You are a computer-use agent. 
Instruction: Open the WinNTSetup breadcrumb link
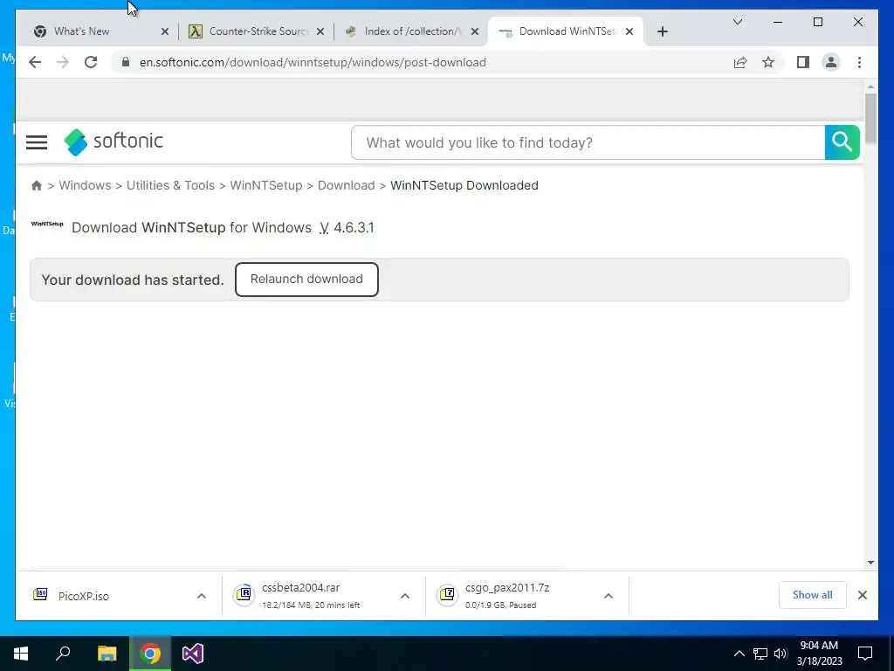pyautogui.click(x=266, y=185)
